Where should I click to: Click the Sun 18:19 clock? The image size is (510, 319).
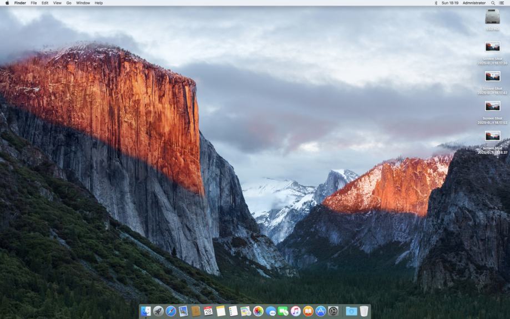450,3
